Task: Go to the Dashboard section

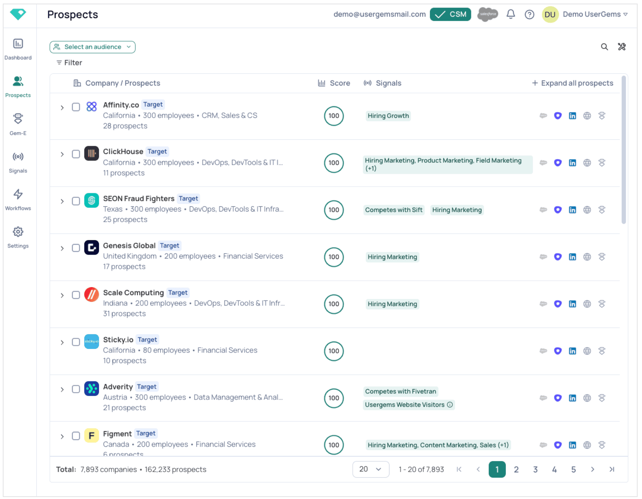Action: pyautogui.click(x=18, y=49)
